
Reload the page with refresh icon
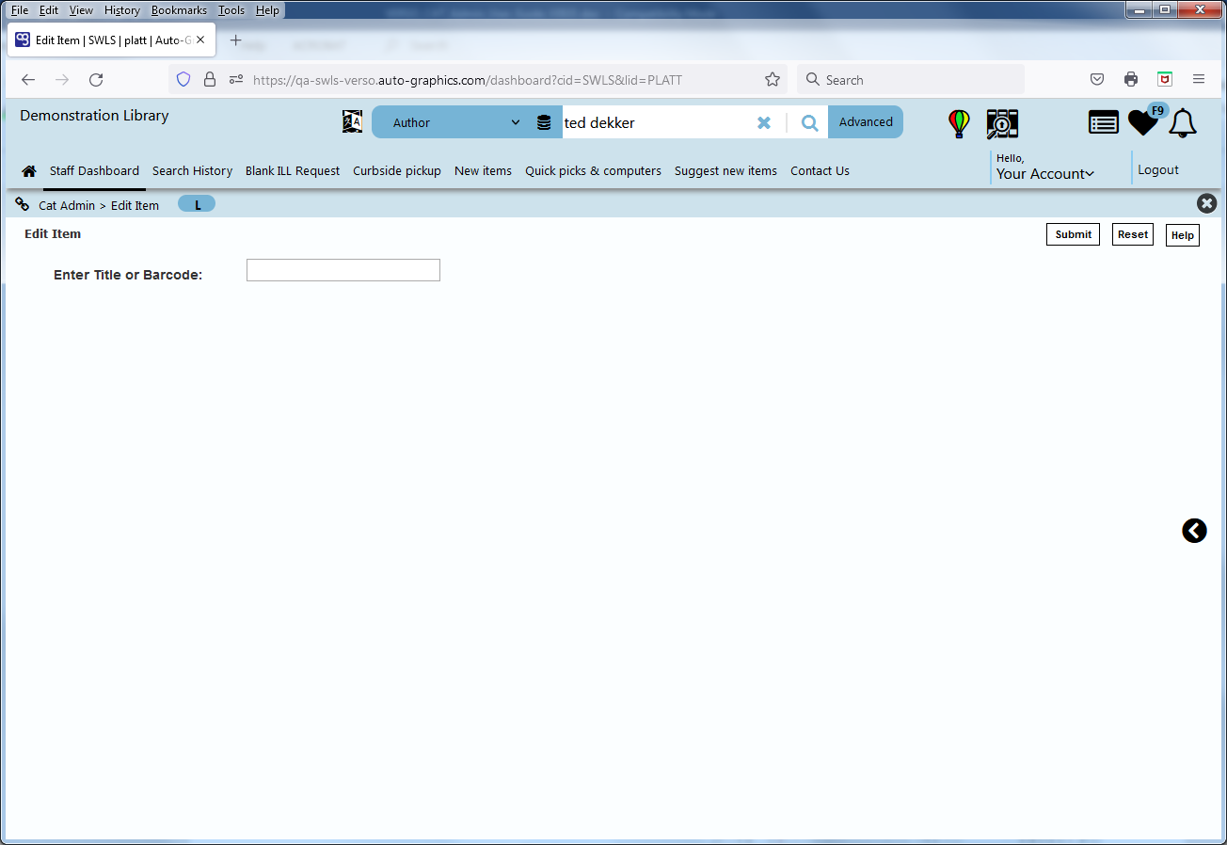pyautogui.click(x=96, y=80)
